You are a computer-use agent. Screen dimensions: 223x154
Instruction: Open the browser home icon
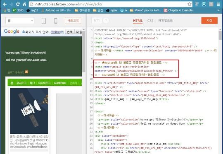24,4
